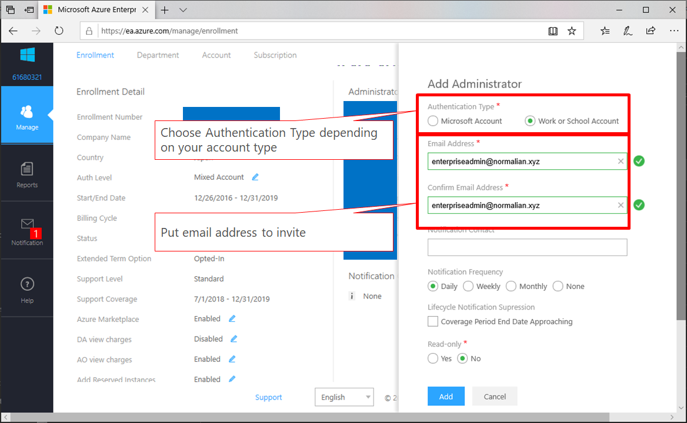This screenshot has height=423, width=687.
Task: Set Read-only to No
Action: [462, 359]
